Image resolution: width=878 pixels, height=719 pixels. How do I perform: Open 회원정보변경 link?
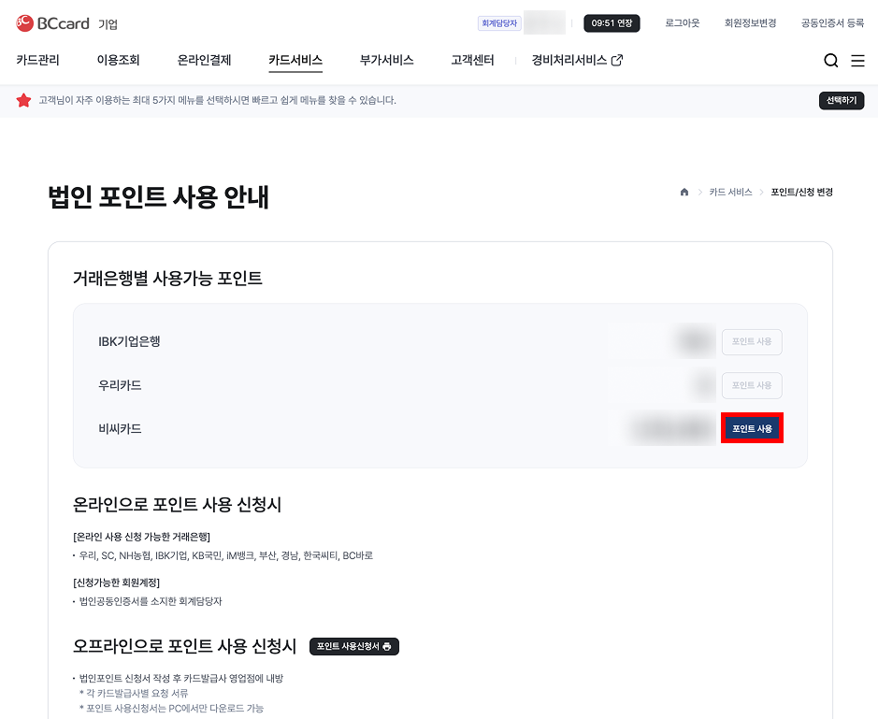[750, 23]
